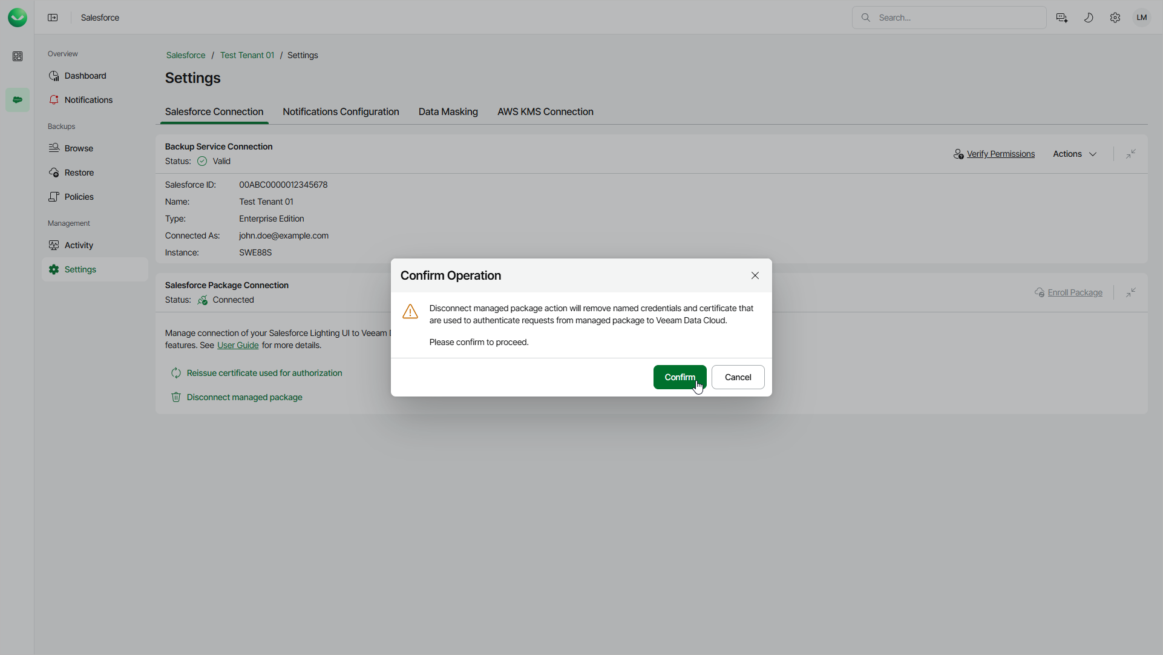The image size is (1163, 655).
Task: Collapse the Backup Service Connection panel
Action: [1131, 154]
